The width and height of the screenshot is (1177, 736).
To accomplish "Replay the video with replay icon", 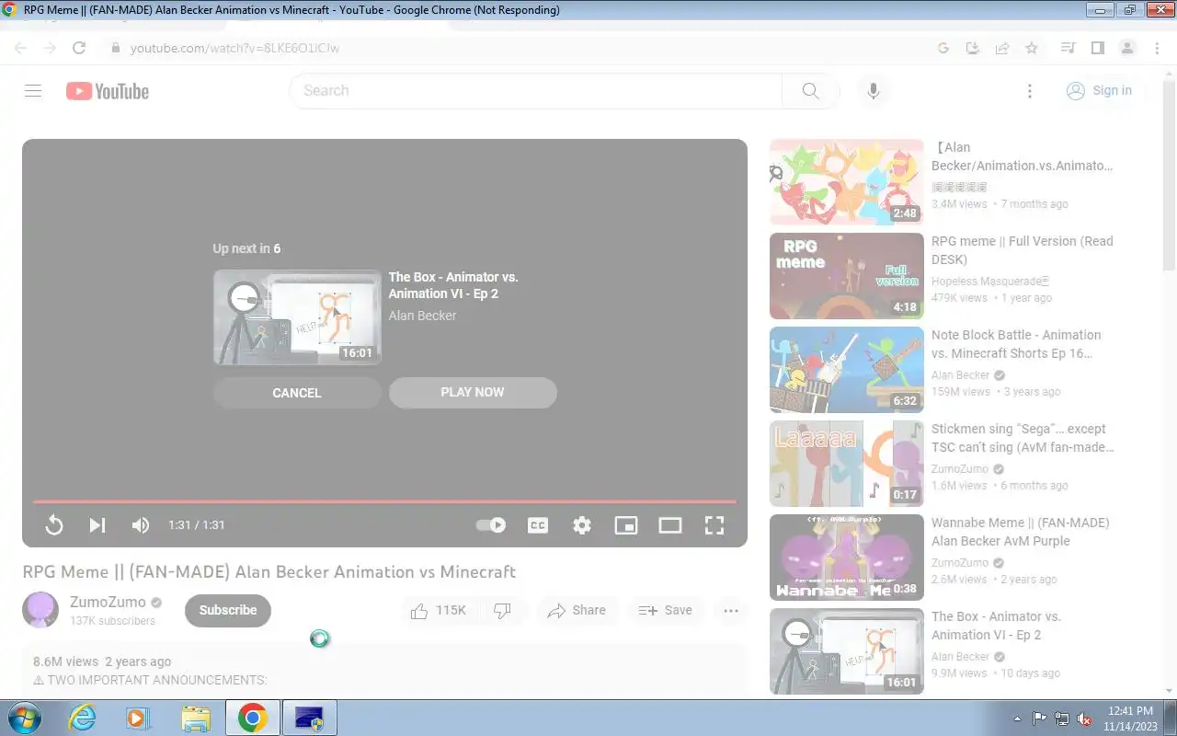I will [54, 525].
